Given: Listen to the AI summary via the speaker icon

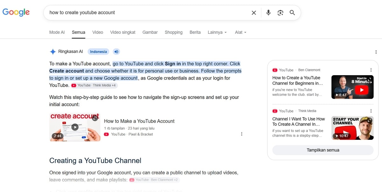Looking at the screenshot, I should click(116, 52).
